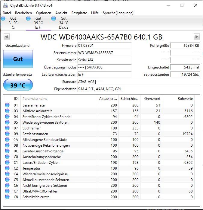Click status orb of Notwendige Rekalibrierungen
Image resolution: width=203 pixels, height=210 pixels.
coord(7,145)
